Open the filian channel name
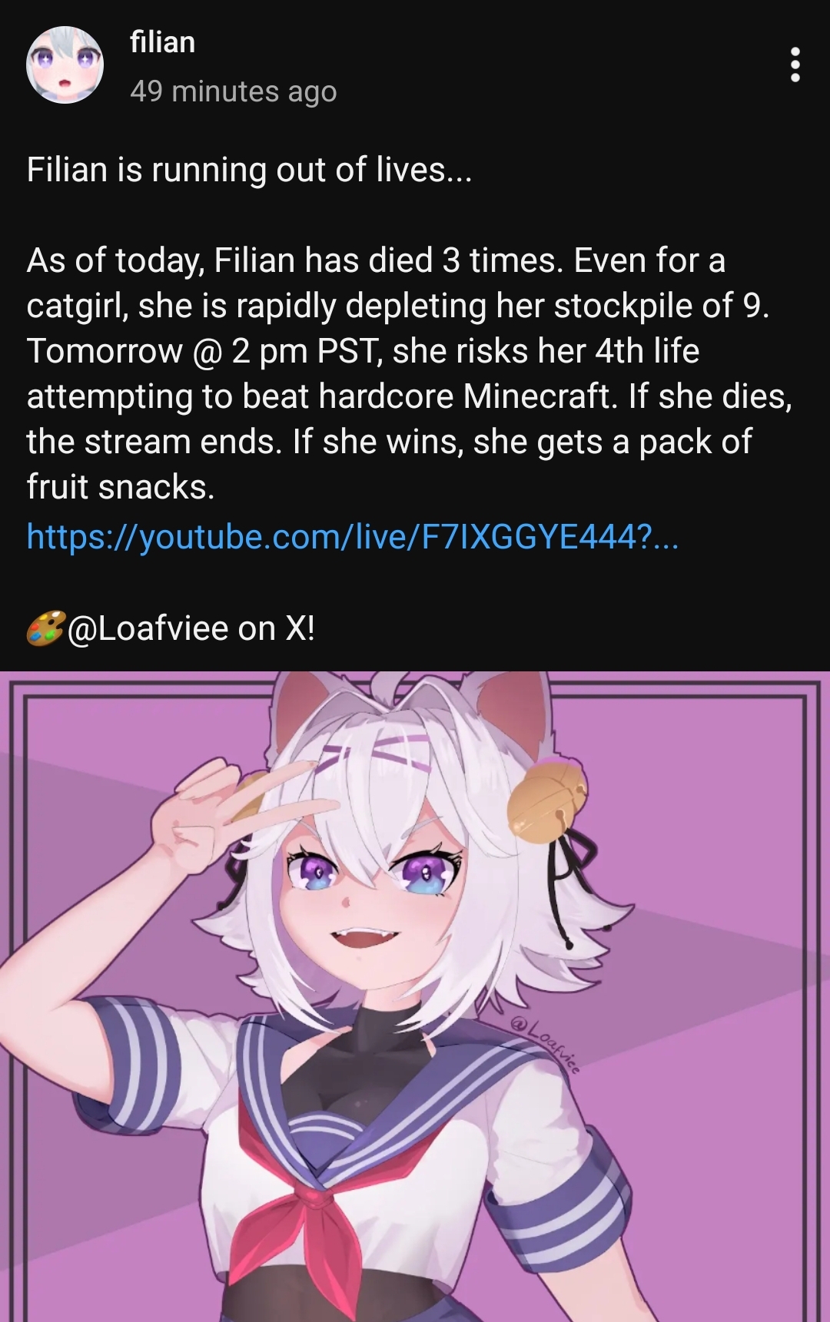 pyautogui.click(x=162, y=42)
